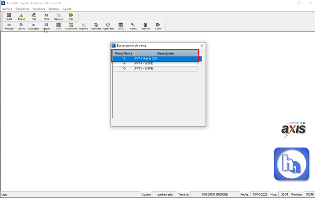Open the Funciones menu
This screenshot has width=315, height=198.
tap(22, 9)
